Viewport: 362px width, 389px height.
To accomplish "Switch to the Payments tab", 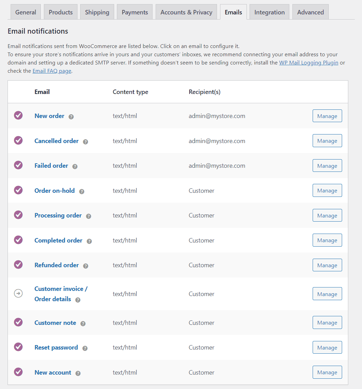I will point(134,12).
